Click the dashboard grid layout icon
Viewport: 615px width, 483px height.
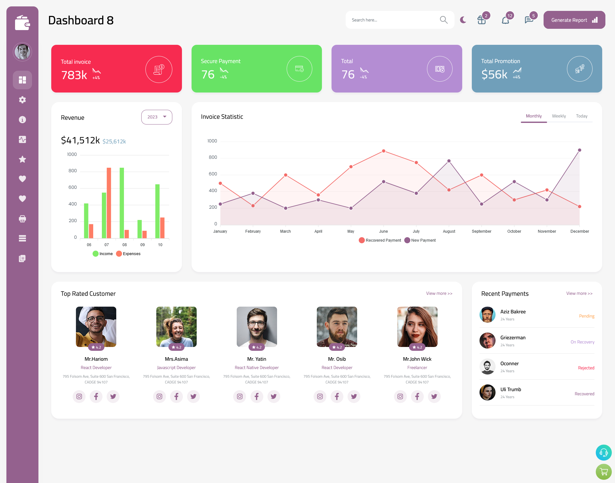(x=22, y=79)
